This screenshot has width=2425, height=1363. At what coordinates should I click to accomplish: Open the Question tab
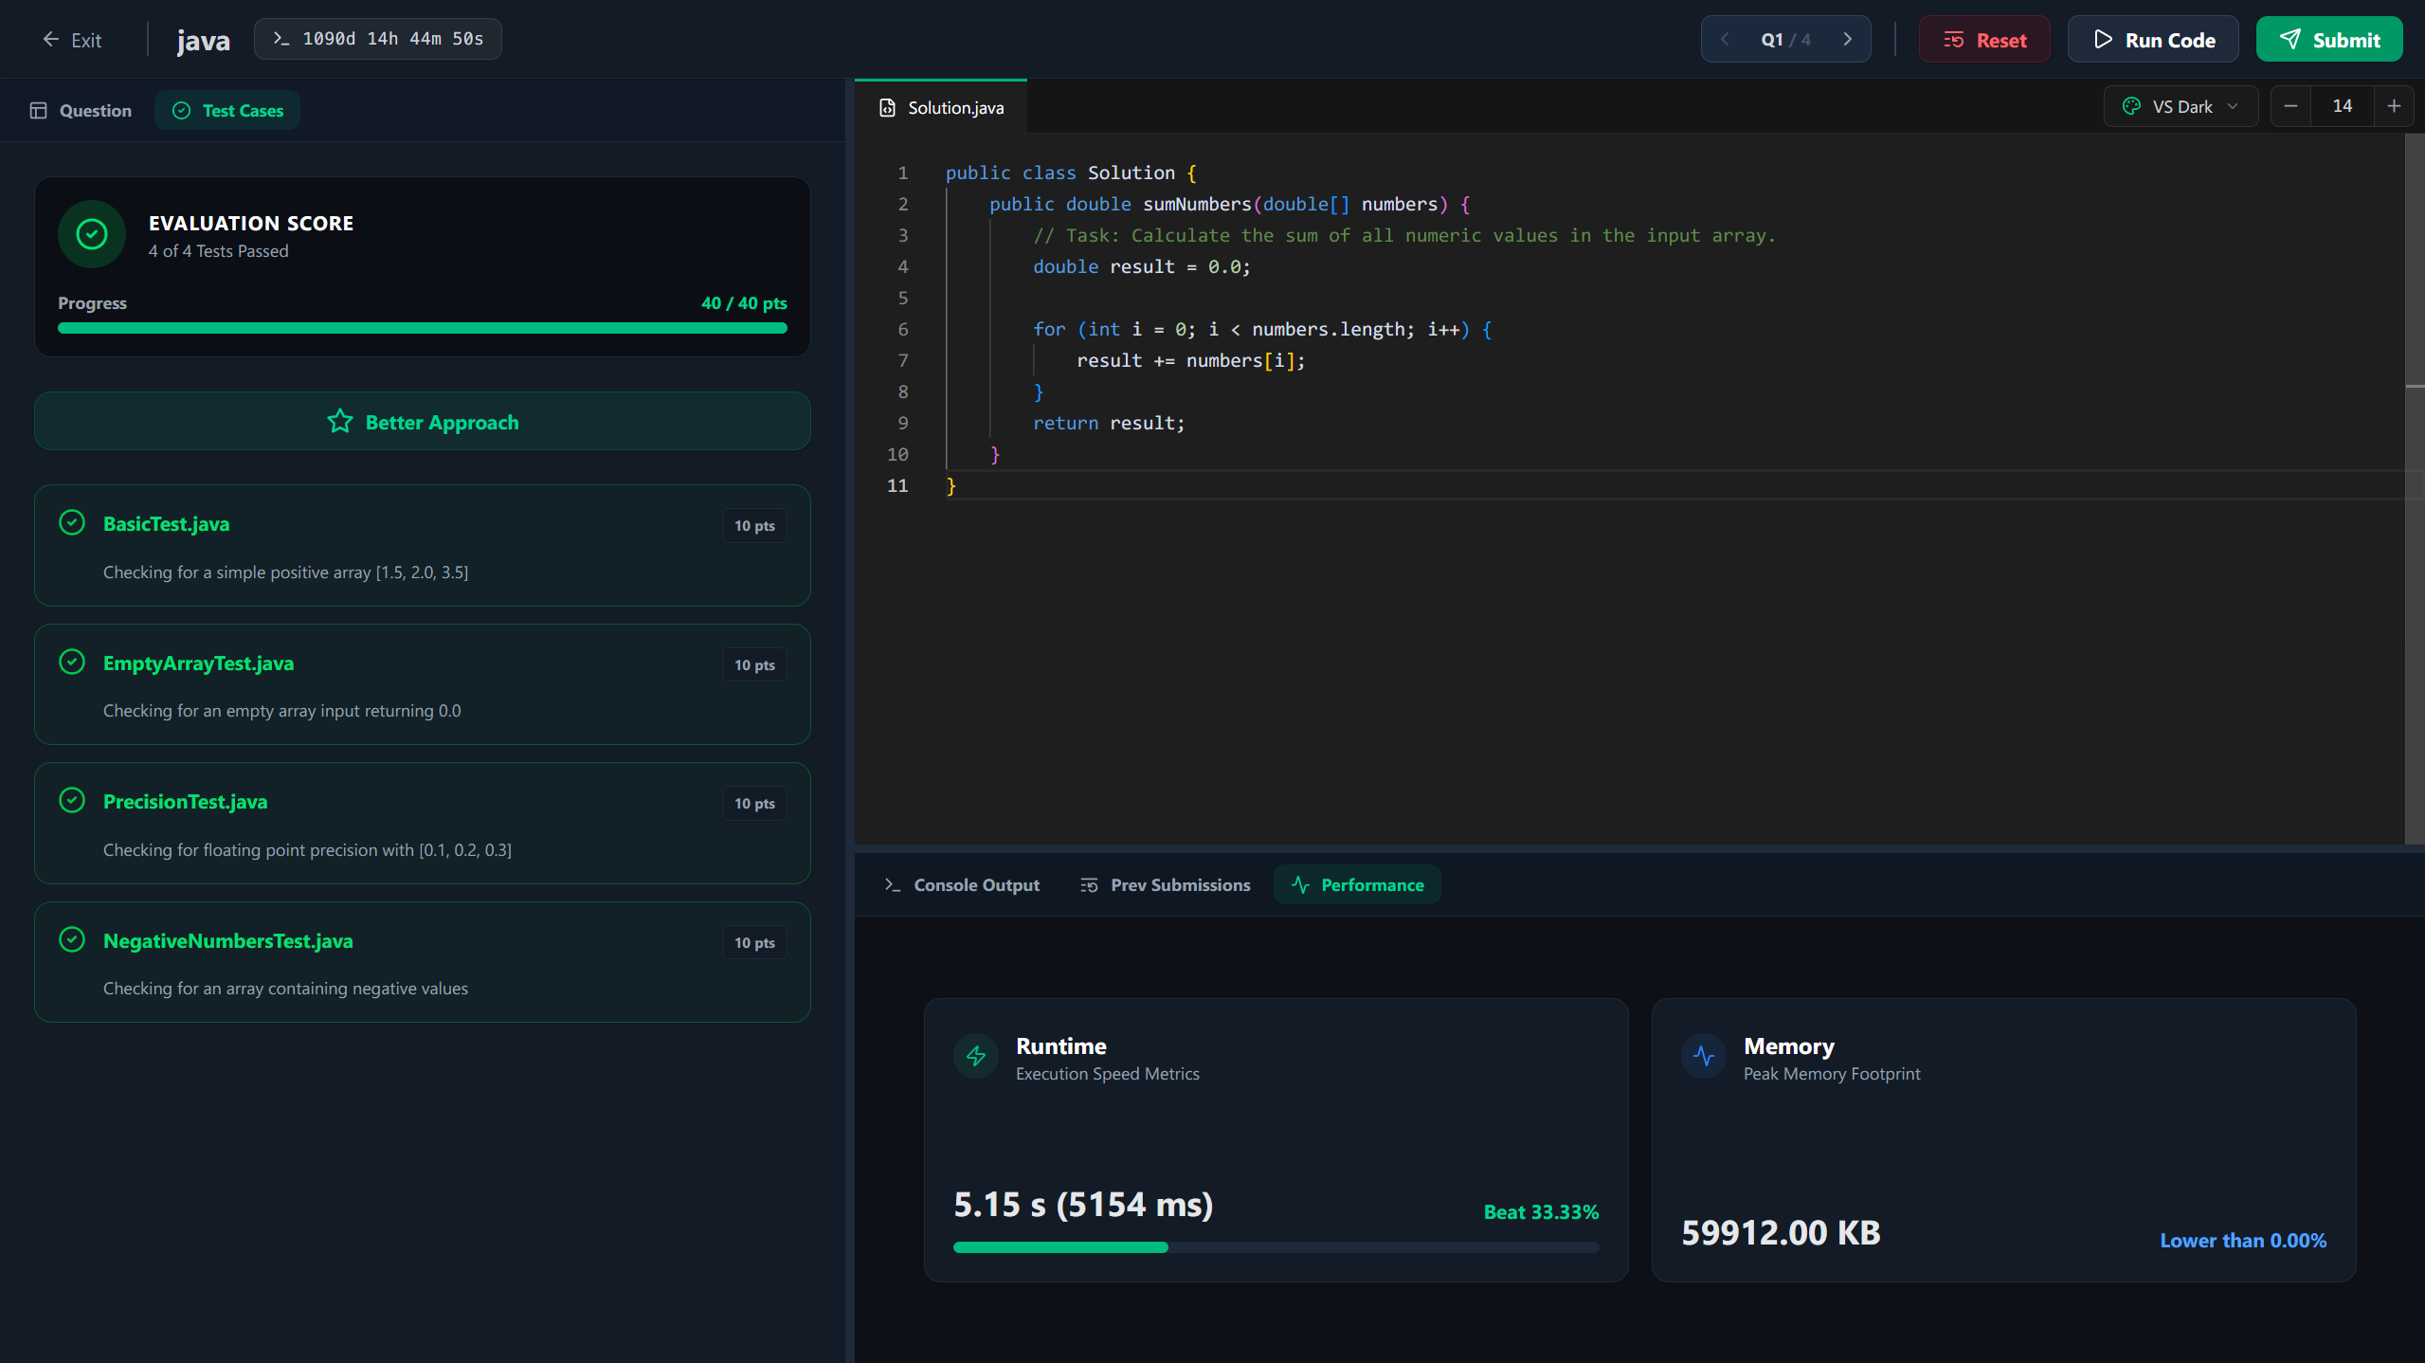tap(81, 111)
